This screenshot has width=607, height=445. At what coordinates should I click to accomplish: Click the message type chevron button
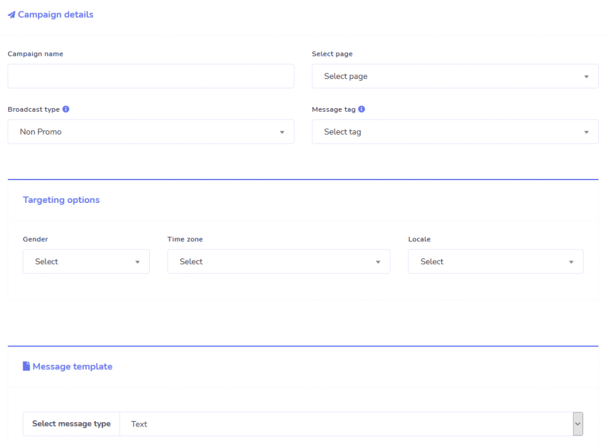(577, 424)
